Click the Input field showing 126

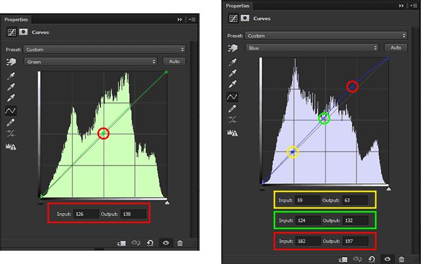pyautogui.click(x=86, y=214)
